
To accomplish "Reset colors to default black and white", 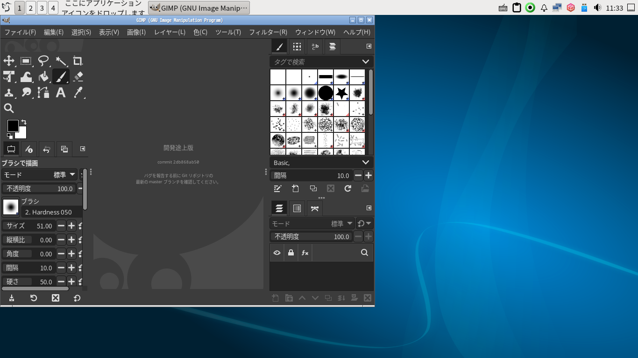I will (9, 136).
